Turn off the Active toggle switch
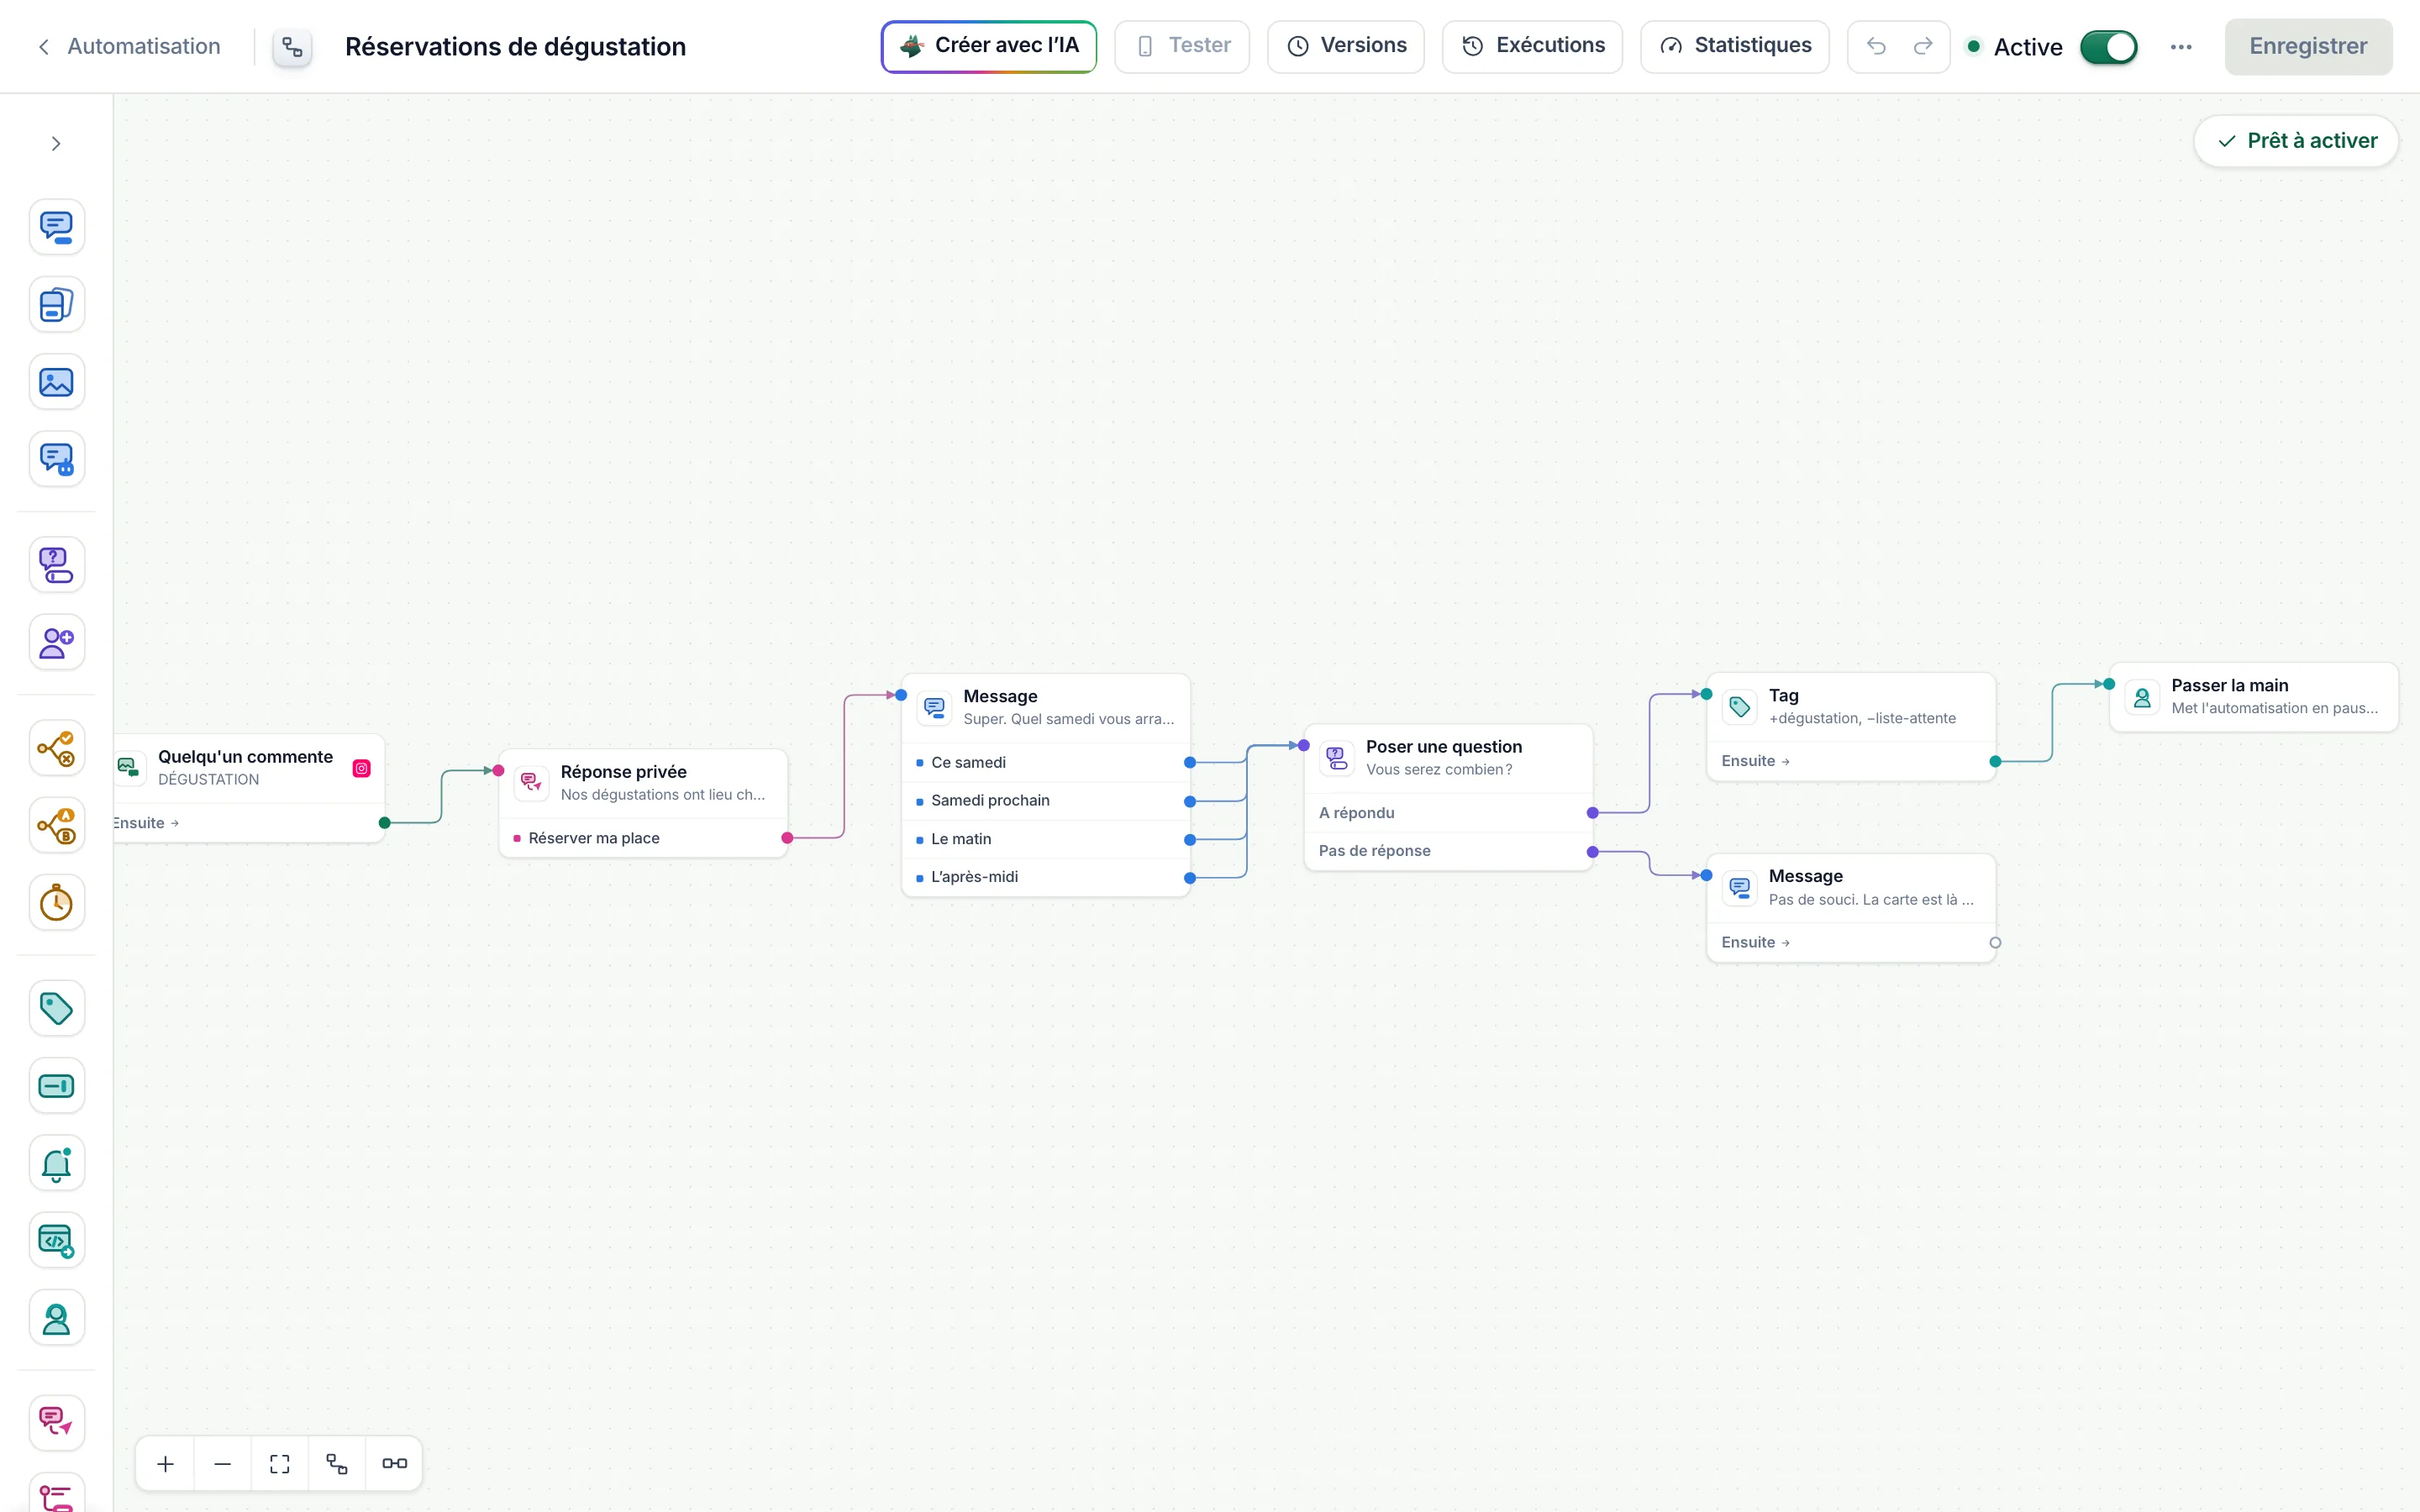2420x1512 pixels. (x=2108, y=47)
